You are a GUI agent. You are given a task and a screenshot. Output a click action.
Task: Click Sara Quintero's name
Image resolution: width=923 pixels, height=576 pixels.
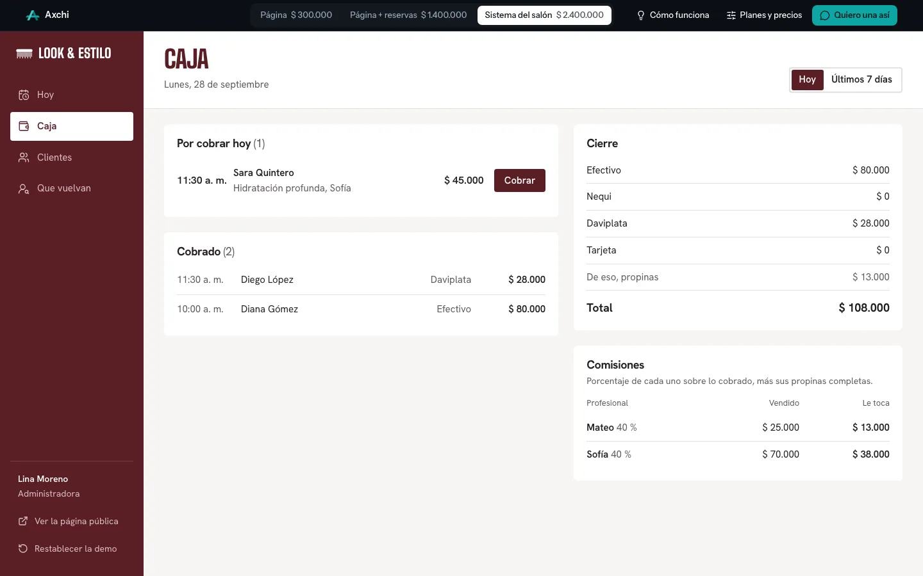[263, 173]
